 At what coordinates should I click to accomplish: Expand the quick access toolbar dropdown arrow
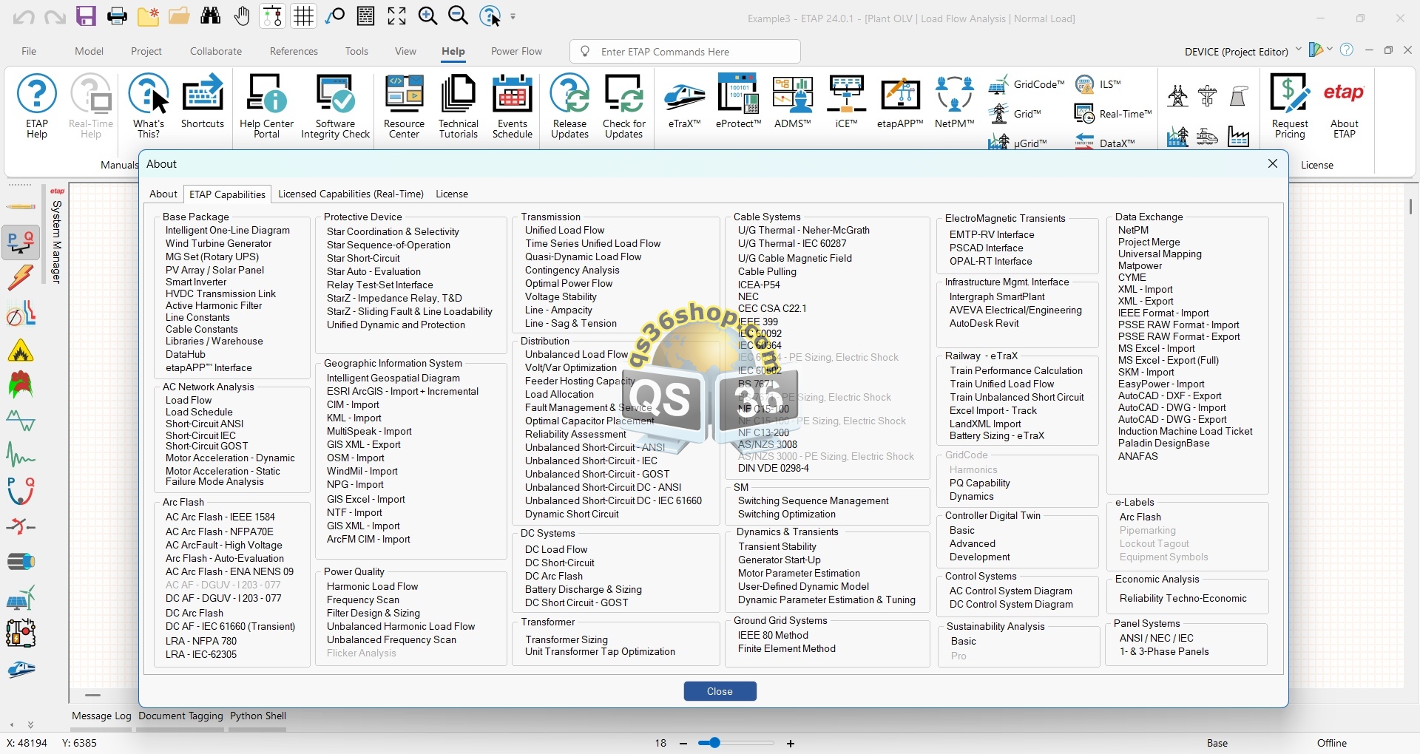click(513, 16)
